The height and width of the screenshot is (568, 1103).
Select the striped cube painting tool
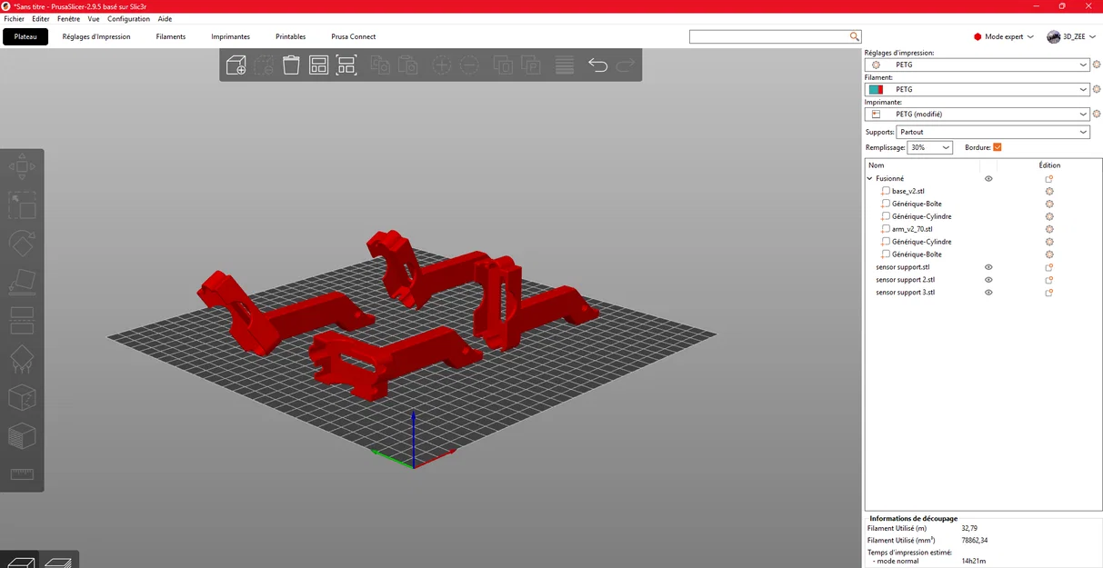22,435
